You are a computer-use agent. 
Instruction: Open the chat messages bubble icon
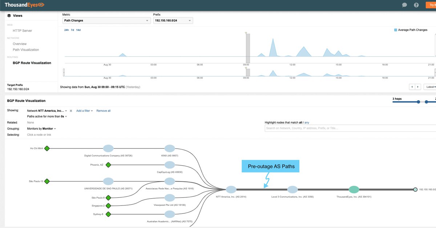405,5
